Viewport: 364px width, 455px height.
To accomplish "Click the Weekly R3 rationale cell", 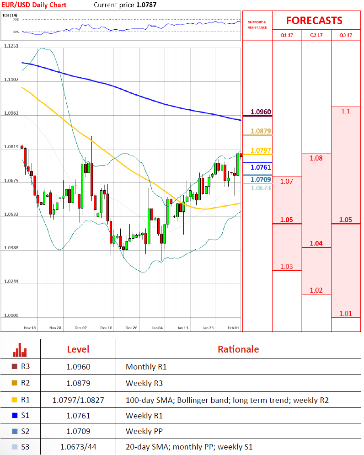I will coord(144,383).
